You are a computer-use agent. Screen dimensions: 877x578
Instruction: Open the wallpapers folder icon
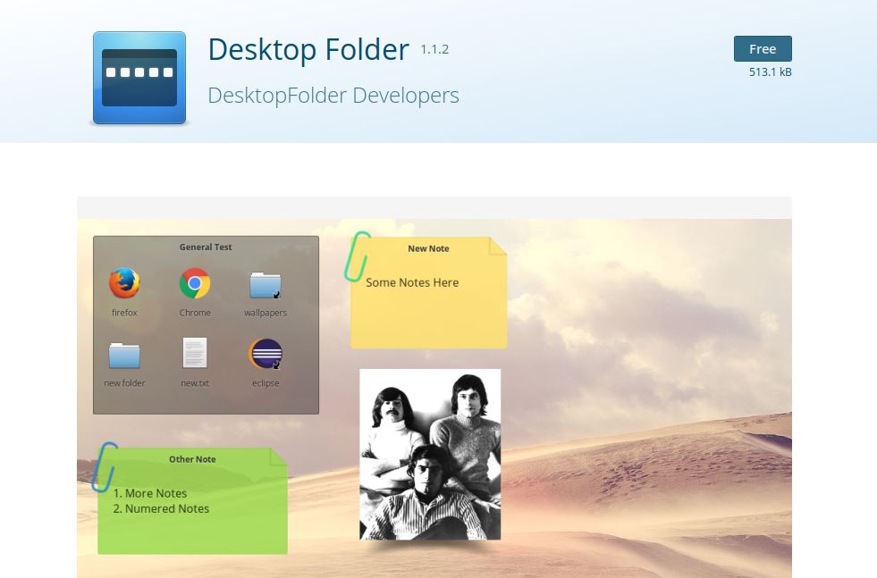coord(266,284)
